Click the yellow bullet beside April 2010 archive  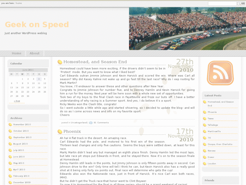click(10, 170)
